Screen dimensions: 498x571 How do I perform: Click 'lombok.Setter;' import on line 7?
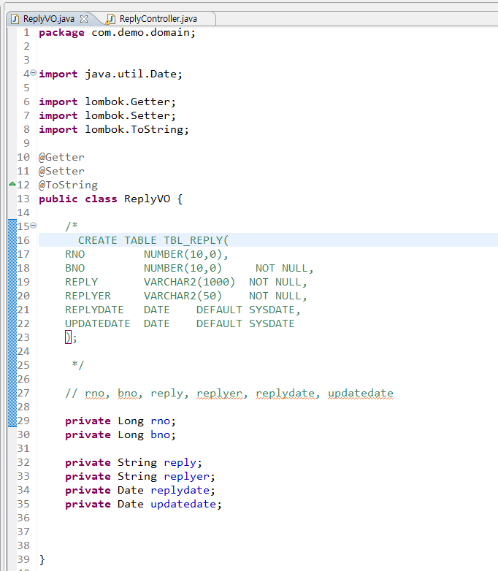pyautogui.click(x=131, y=116)
